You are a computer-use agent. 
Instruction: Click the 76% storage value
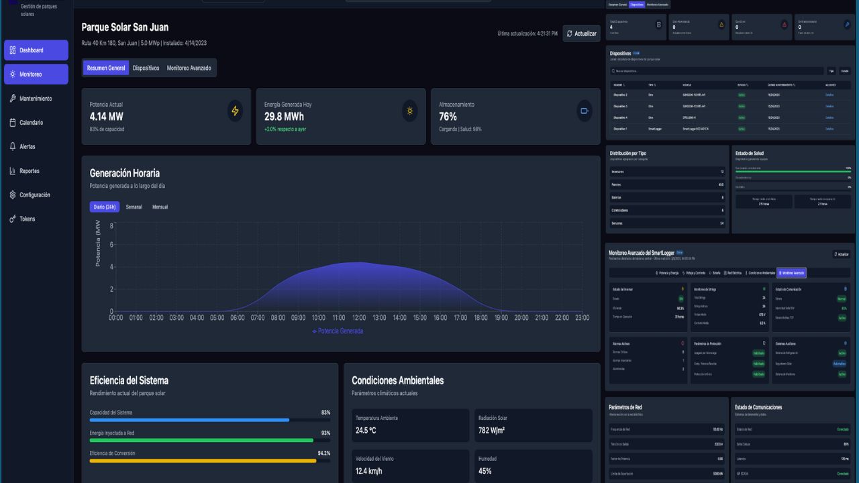coord(448,117)
